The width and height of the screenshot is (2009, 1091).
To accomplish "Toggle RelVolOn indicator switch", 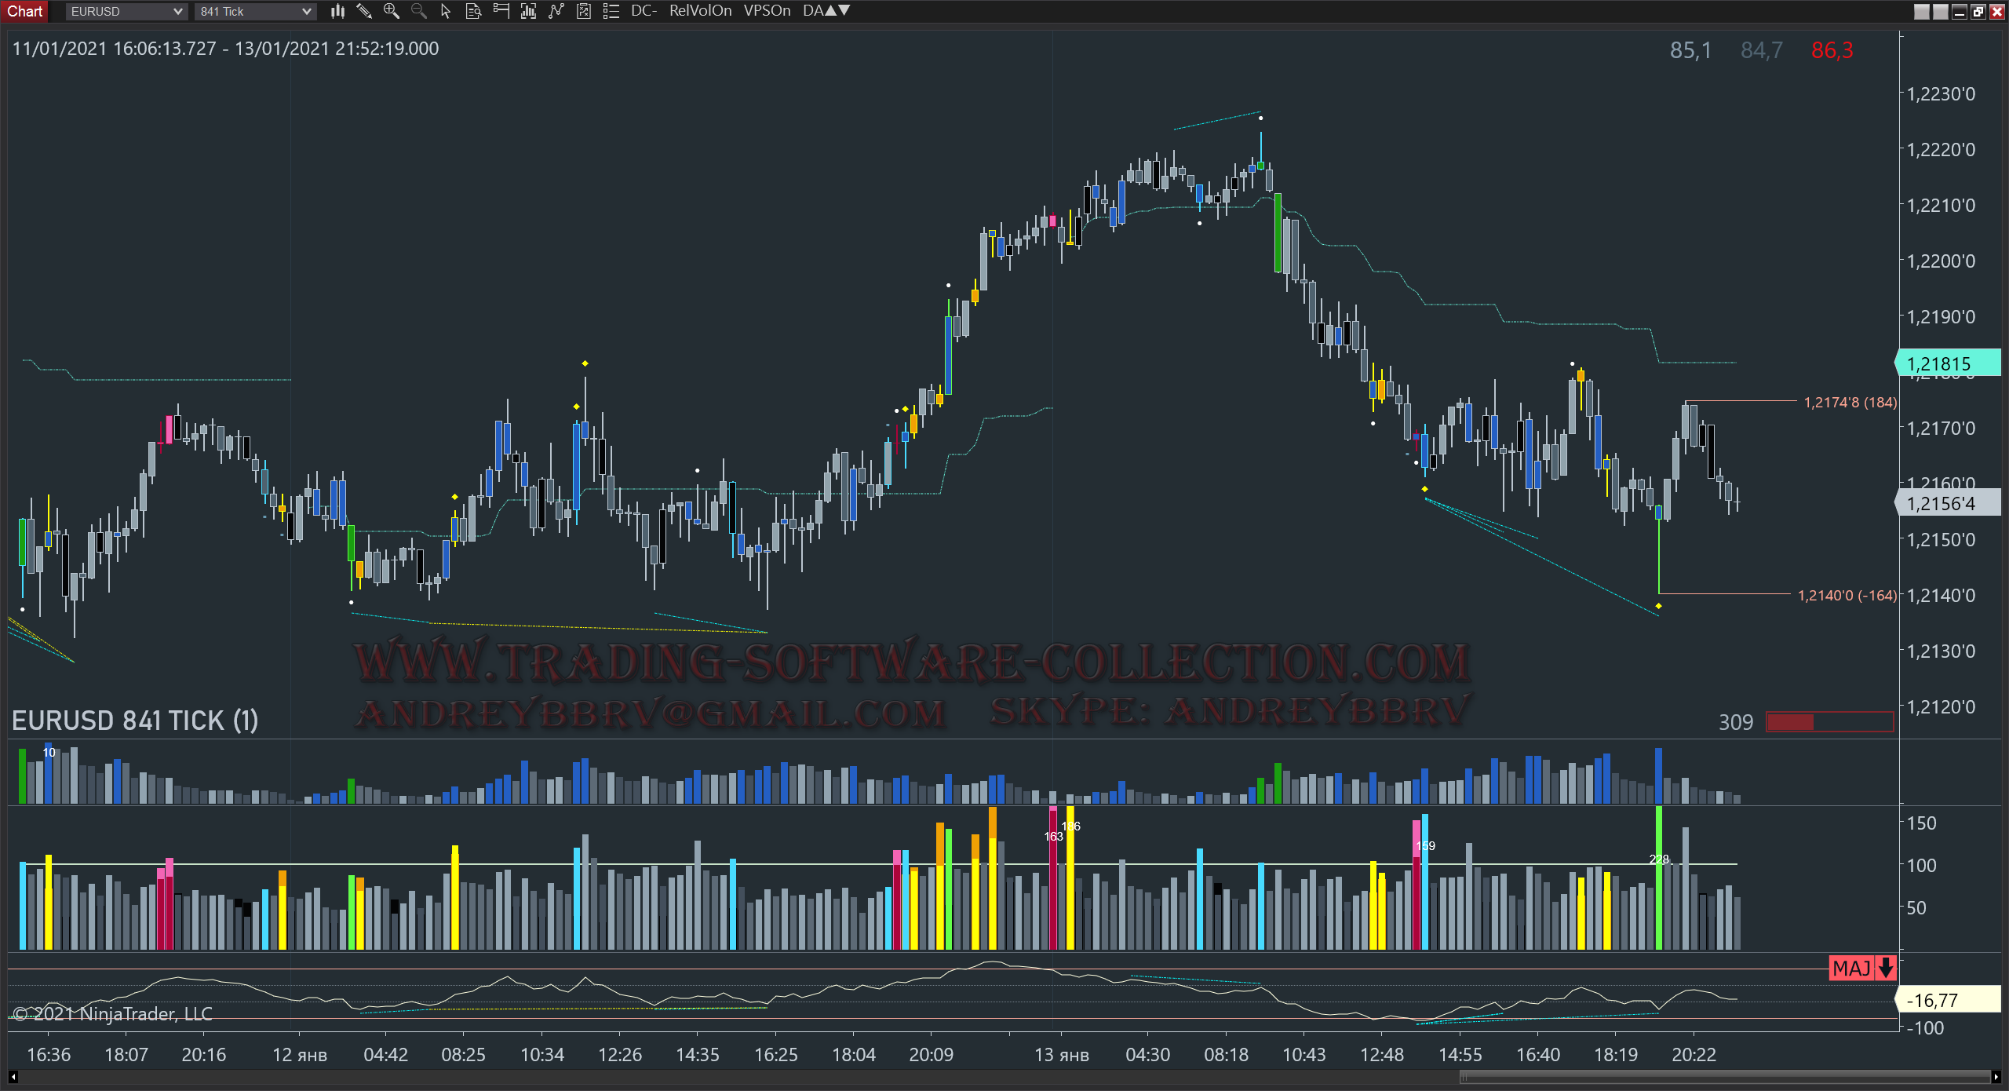I will (x=700, y=11).
